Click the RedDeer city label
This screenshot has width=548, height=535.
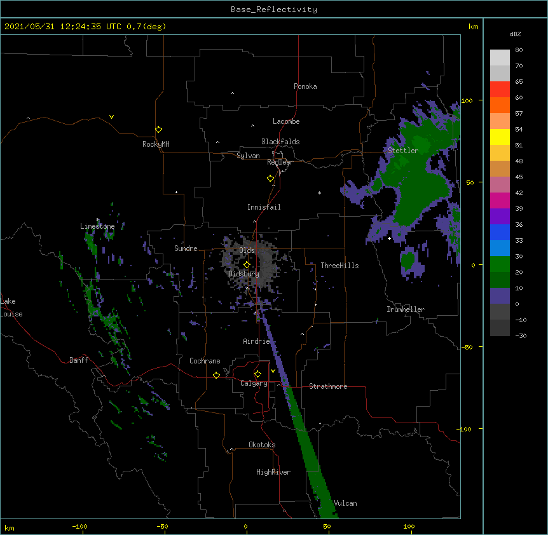[280, 162]
